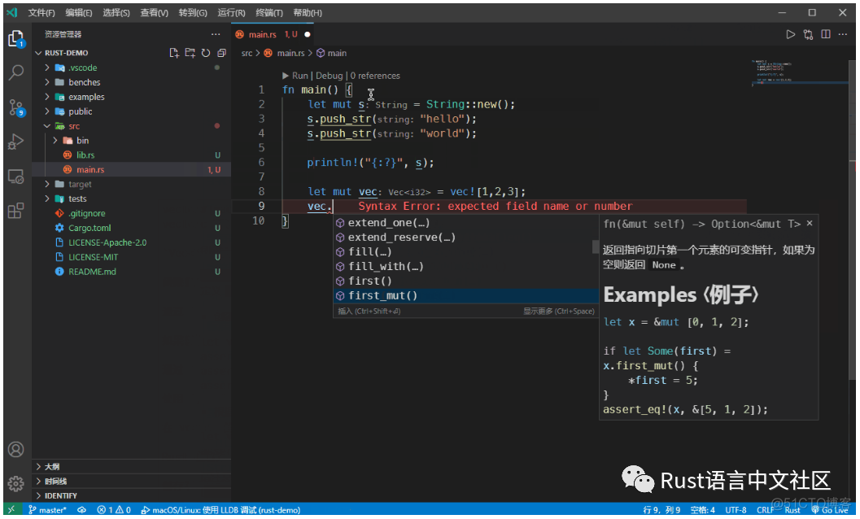Click src in the breadcrumb
This screenshot has width=860, height=519.
click(247, 53)
